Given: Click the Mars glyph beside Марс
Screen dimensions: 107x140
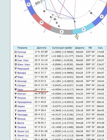Looking at the screenshot, I should (15, 77).
